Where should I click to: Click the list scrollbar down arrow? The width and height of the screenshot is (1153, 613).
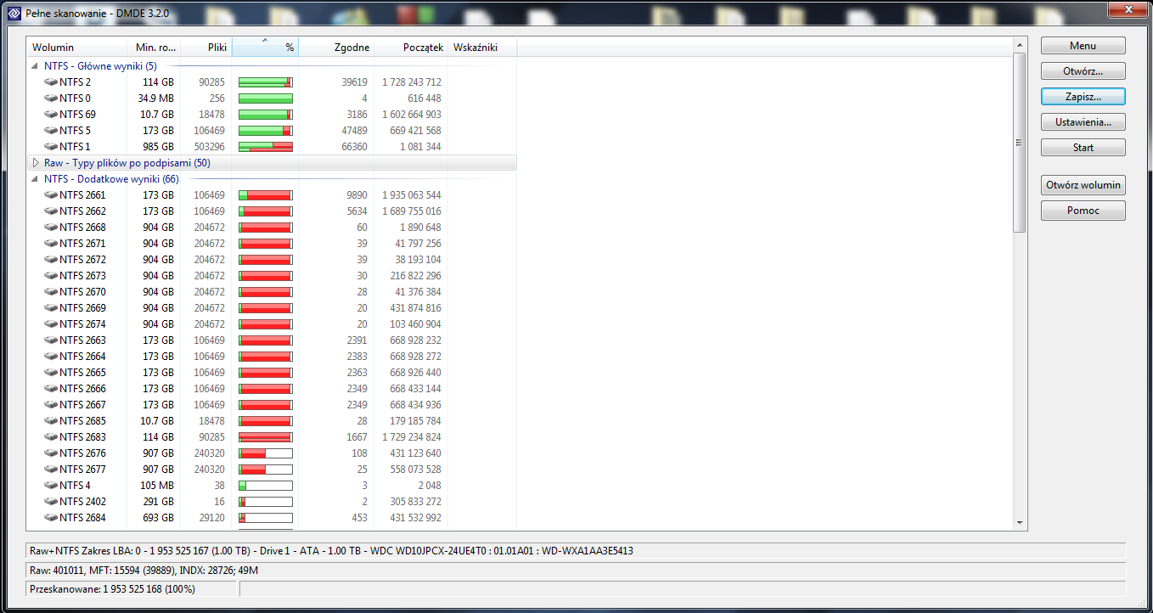pos(1020,524)
